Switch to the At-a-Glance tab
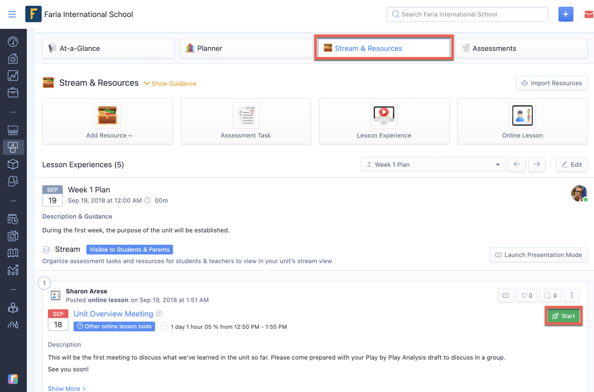Screen dimensions: 594x392 coord(108,48)
